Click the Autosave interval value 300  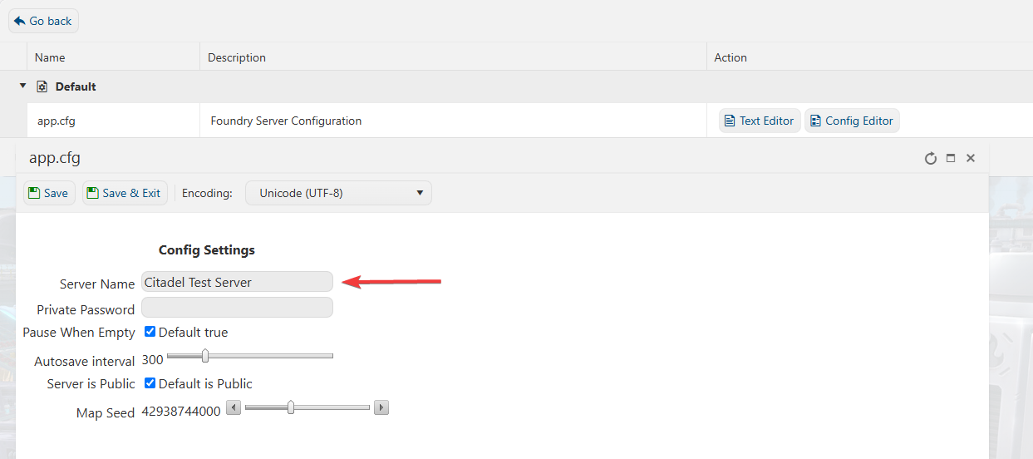(x=153, y=360)
